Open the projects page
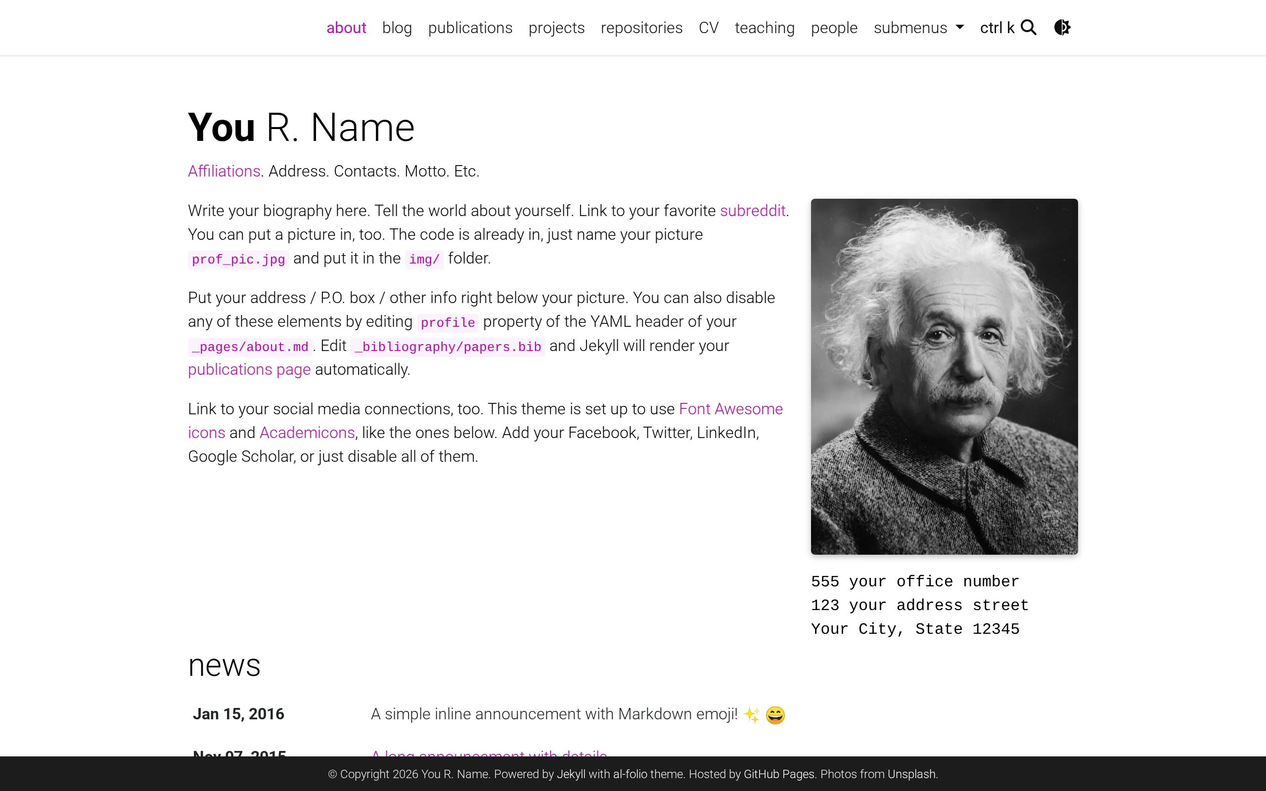 [557, 28]
